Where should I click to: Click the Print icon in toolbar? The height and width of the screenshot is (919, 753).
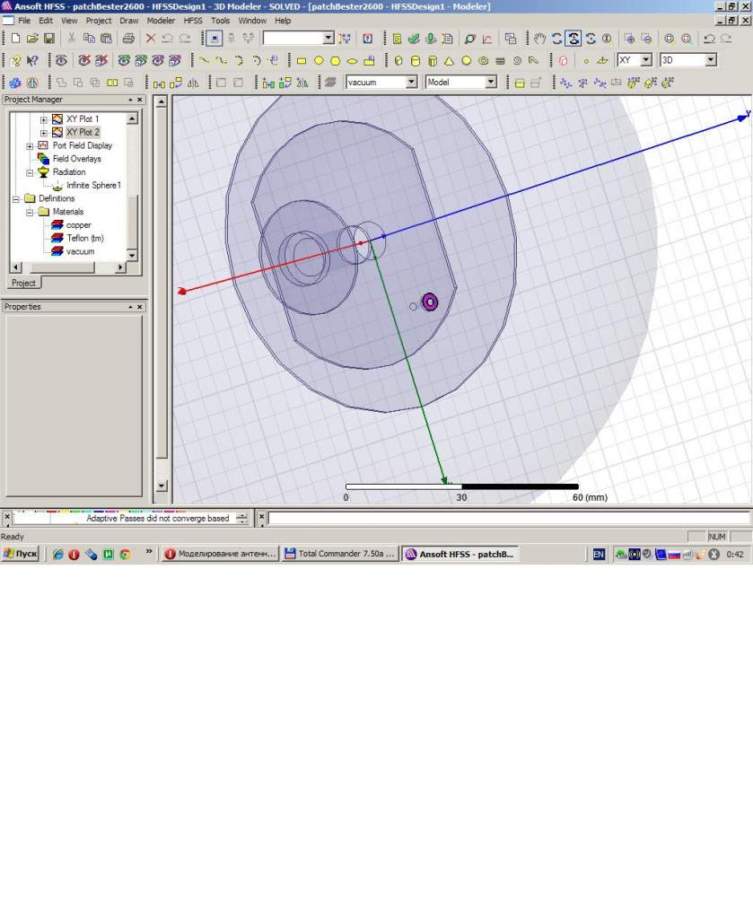click(x=128, y=39)
